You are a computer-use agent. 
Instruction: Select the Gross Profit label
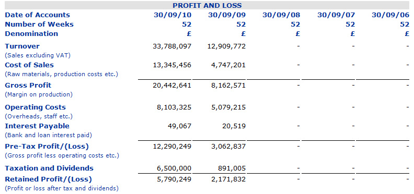[x=28, y=86]
